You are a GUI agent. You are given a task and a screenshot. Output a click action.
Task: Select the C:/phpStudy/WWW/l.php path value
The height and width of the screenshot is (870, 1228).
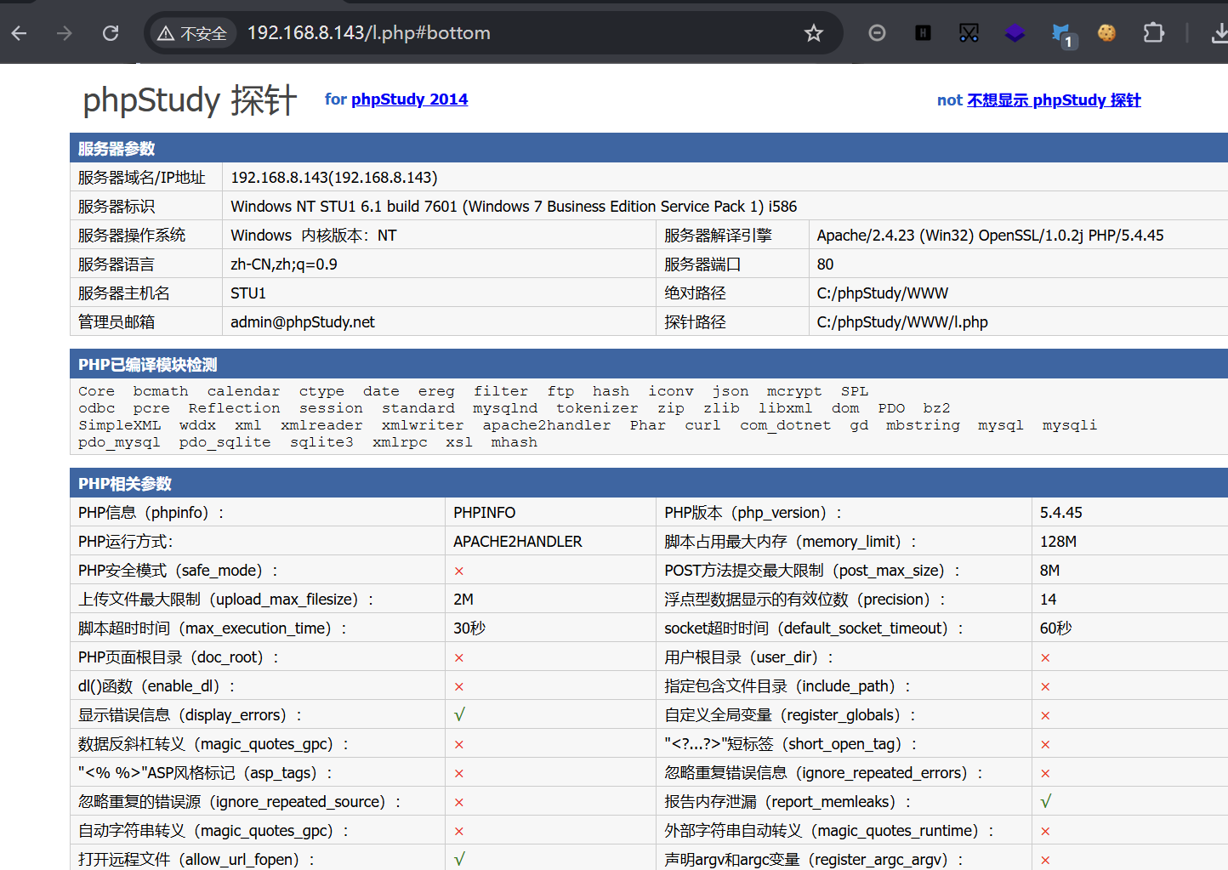[x=902, y=322]
